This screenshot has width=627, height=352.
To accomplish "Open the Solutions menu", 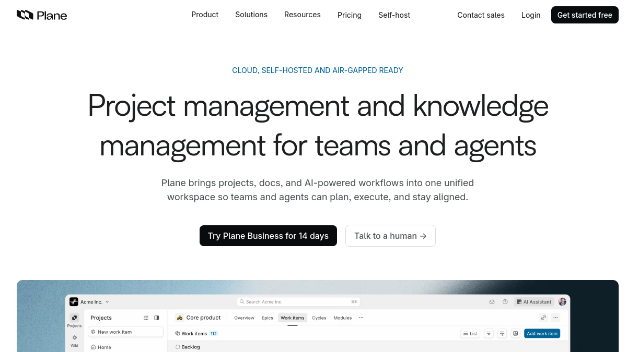I will [251, 15].
